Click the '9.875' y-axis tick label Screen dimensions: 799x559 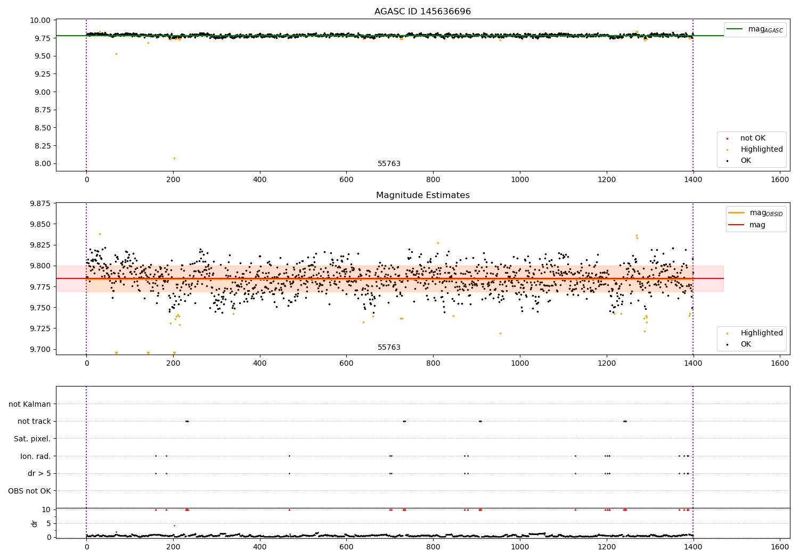(x=40, y=203)
